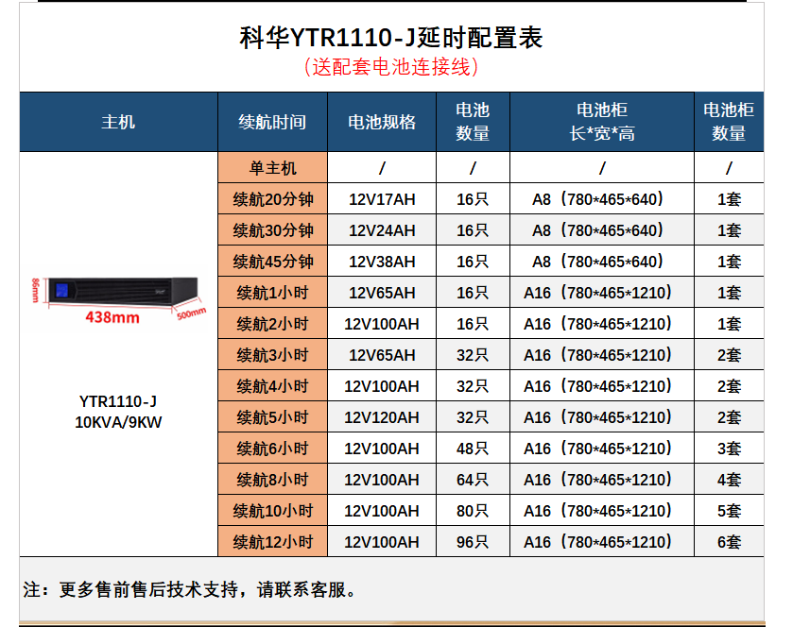The image size is (793, 627).
Task: Click A8 (780*465*640) in 续航45分钟 row
Action: pos(602,262)
